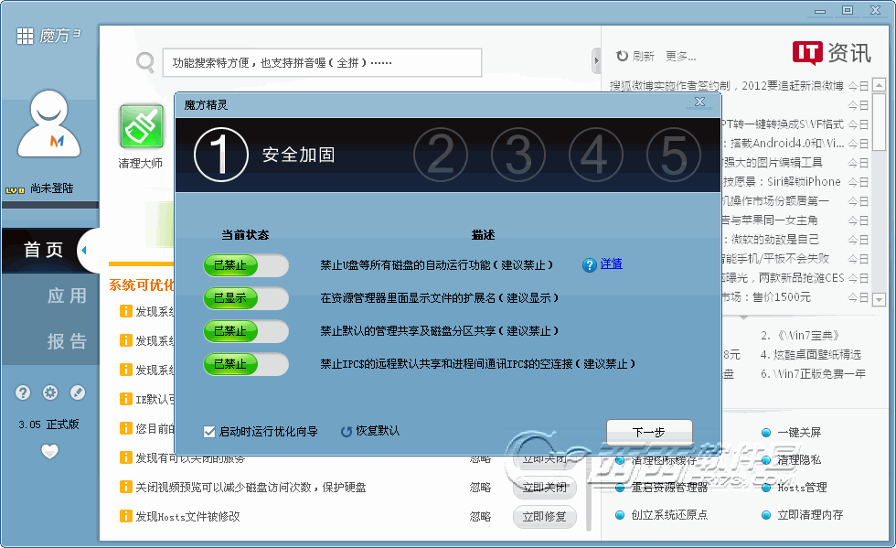The height and width of the screenshot is (548, 896).
Task: Click the user avatar icon
Action: click(49, 124)
